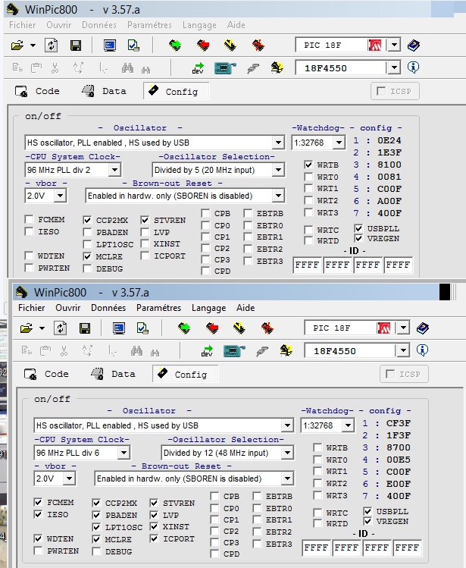The width and height of the screenshot is (466, 568).
Task: Click the detect device 'dev' icon in the lower window
Action: pos(207,351)
